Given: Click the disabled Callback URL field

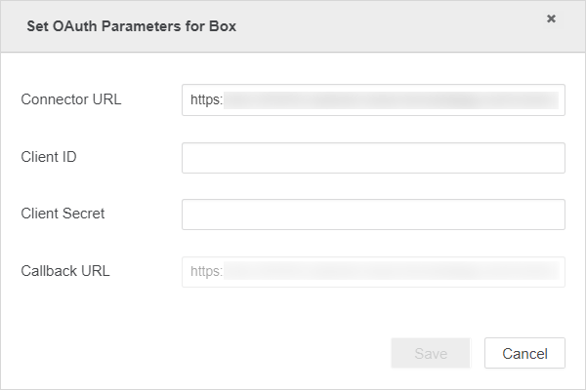Looking at the screenshot, I should 373,271.
